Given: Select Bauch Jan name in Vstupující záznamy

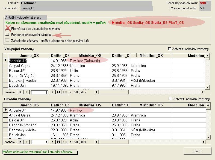Looking at the screenshot, I should tap(17, 86).
